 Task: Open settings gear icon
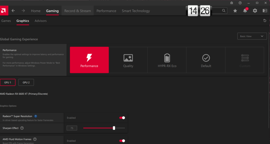tap(255, 11)
